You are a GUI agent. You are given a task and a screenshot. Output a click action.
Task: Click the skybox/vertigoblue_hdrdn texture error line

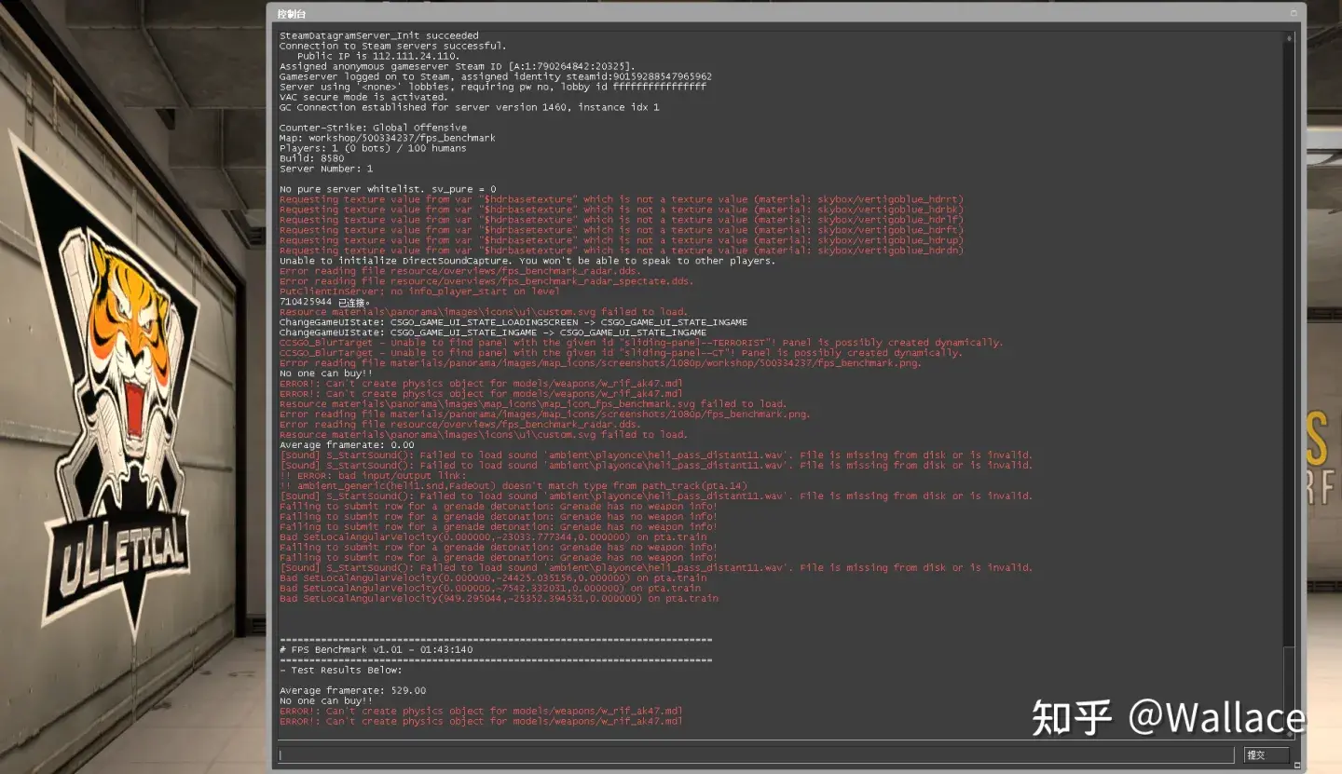point(622,251)
